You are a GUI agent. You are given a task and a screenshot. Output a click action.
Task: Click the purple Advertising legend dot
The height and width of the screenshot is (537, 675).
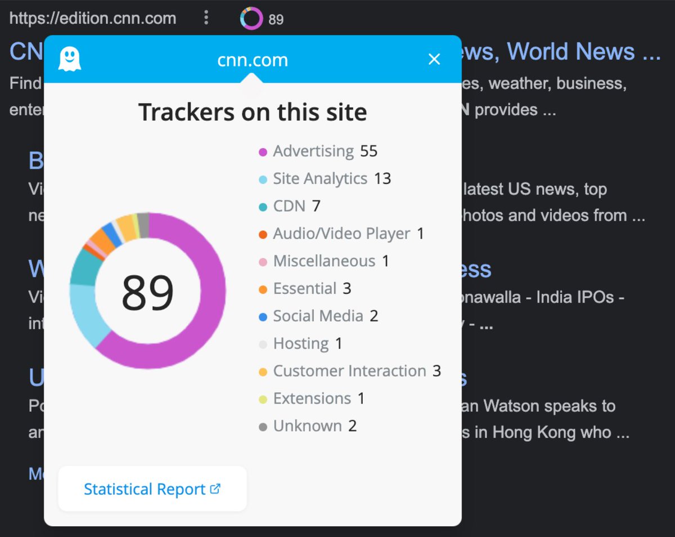263,152
